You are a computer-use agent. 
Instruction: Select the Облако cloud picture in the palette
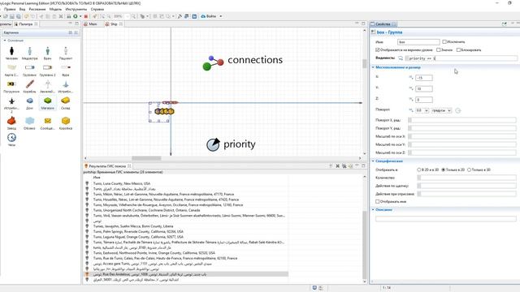click(29, 121)
